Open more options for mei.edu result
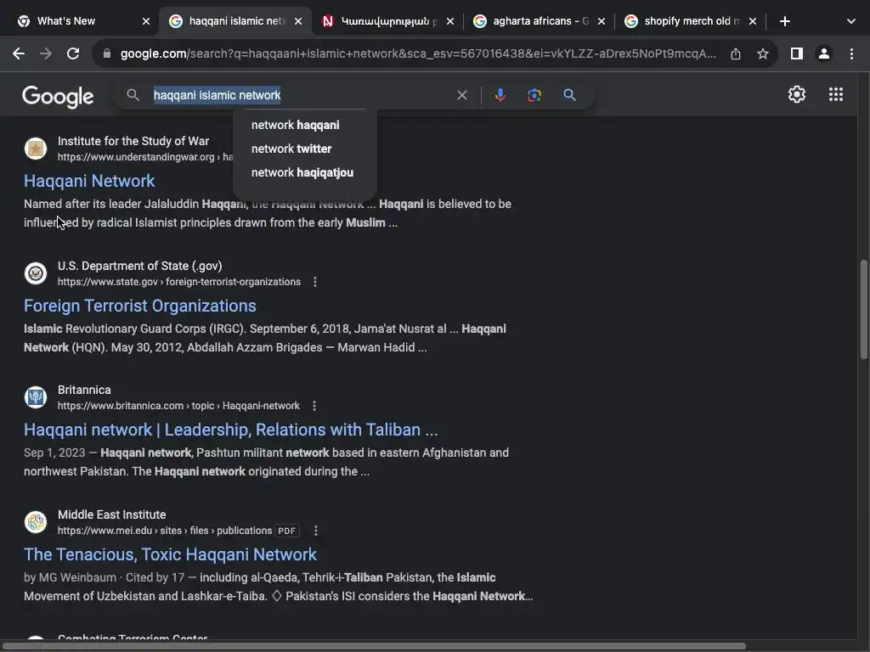 (x=316, y=531)
